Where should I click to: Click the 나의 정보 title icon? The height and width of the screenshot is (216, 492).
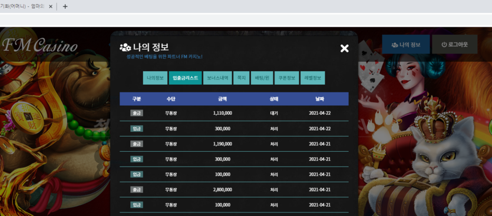[125, 48]
